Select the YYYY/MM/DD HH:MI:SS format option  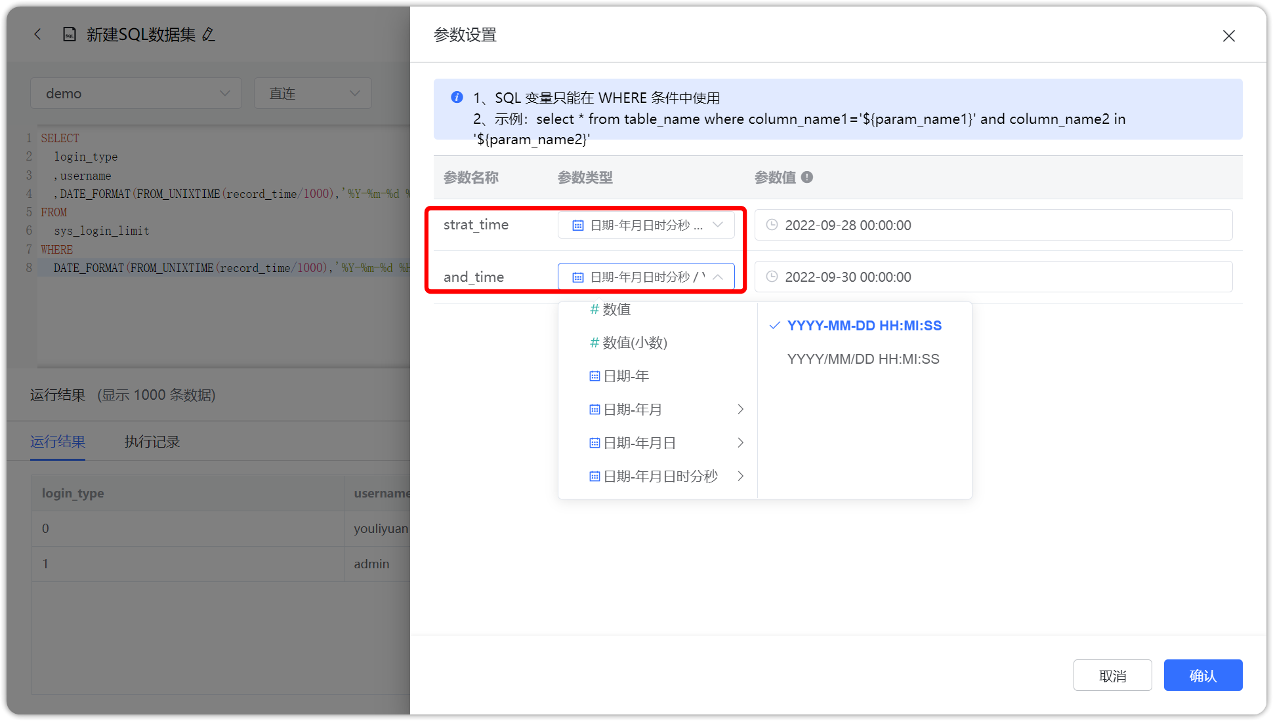[864, 359]
